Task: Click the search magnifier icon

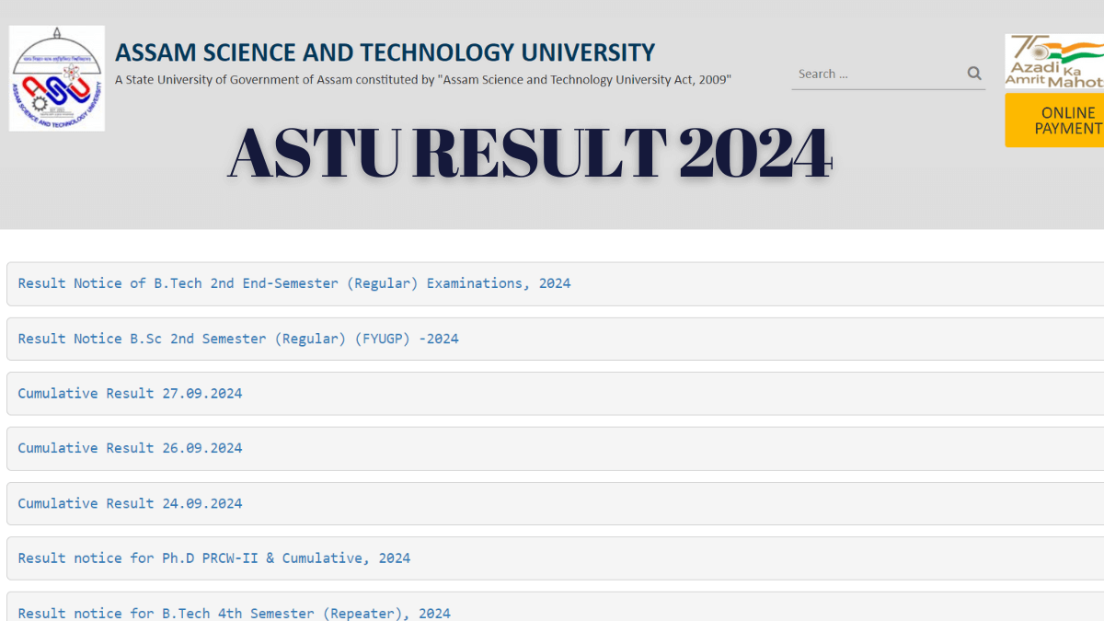Action: pyautogui.click(x=974, y=74)
